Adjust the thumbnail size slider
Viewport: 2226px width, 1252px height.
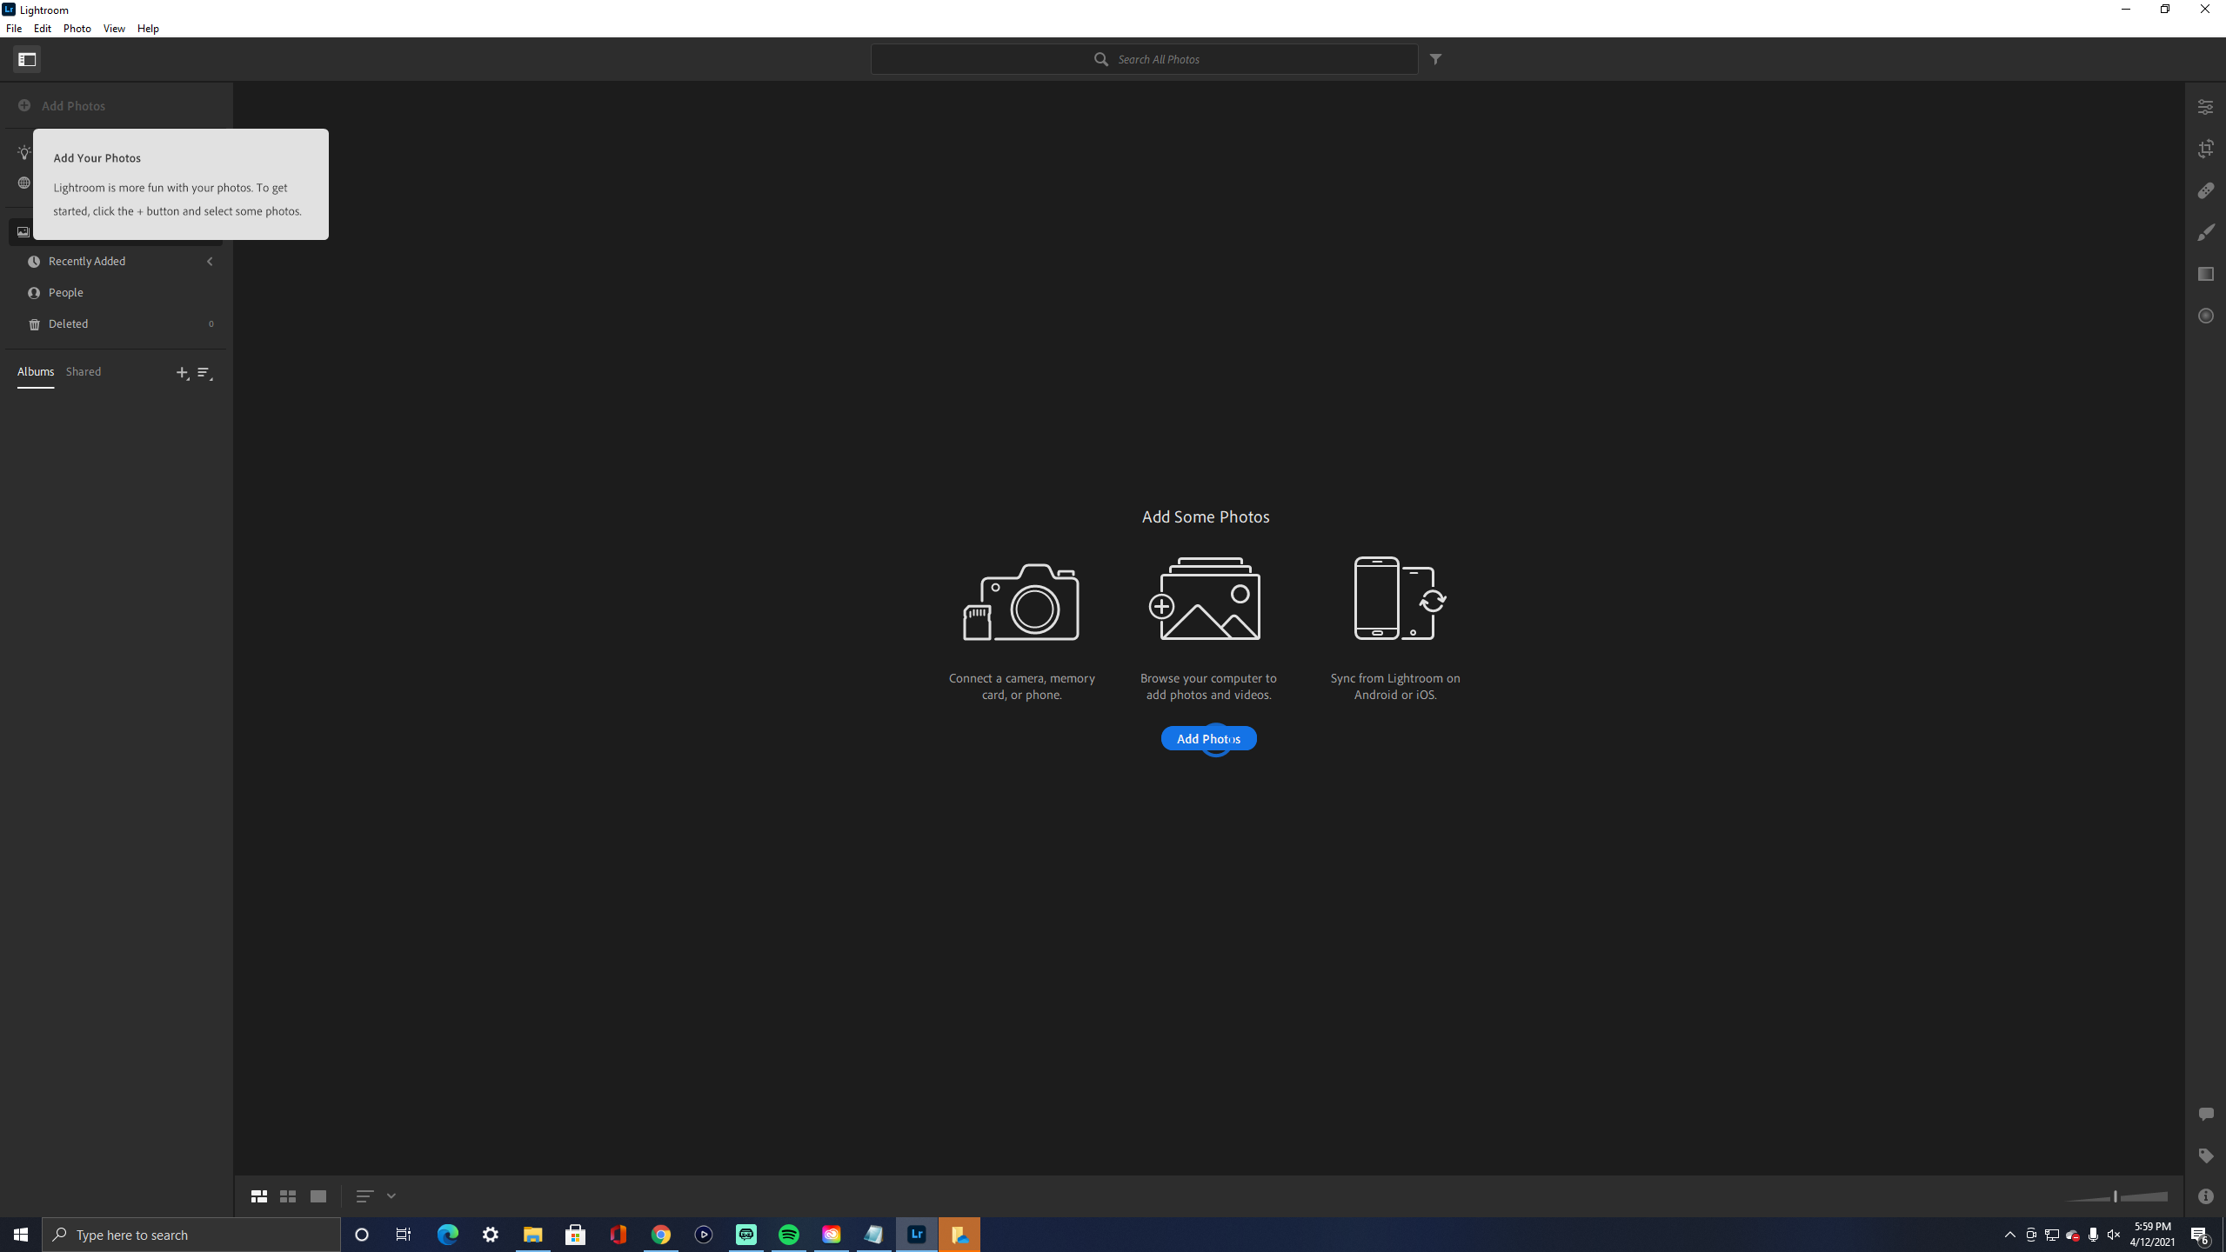(2114, 1196)
